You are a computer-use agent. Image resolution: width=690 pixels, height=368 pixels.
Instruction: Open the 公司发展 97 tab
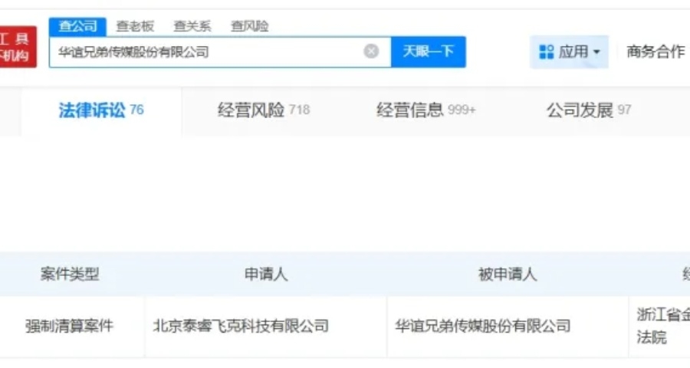pos(589,110)
